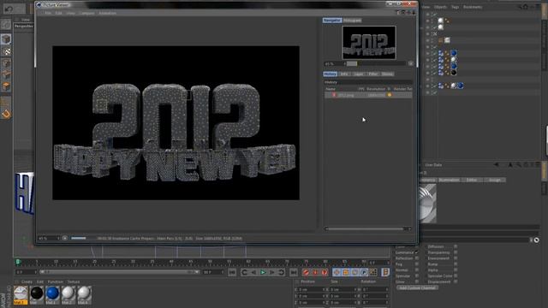Select the History tab in Picture Viewer
The height and width of the screenshot is (308, 548).
331,74
